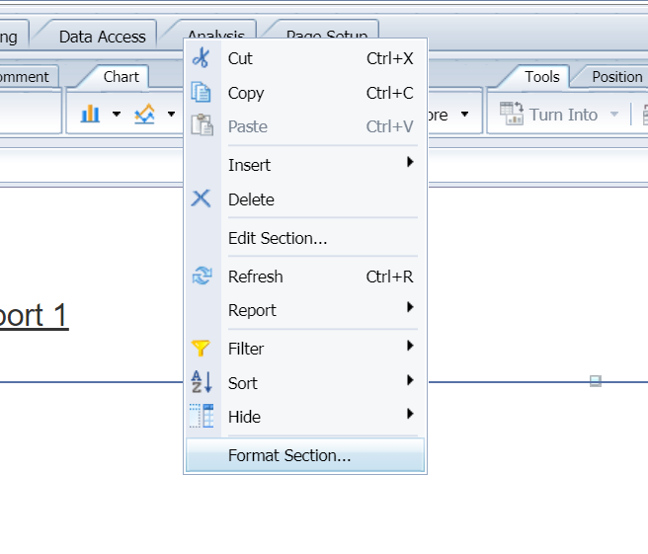Choose Format Section from context menu
The height and width of the screenshot is (554, 648).
289,455
